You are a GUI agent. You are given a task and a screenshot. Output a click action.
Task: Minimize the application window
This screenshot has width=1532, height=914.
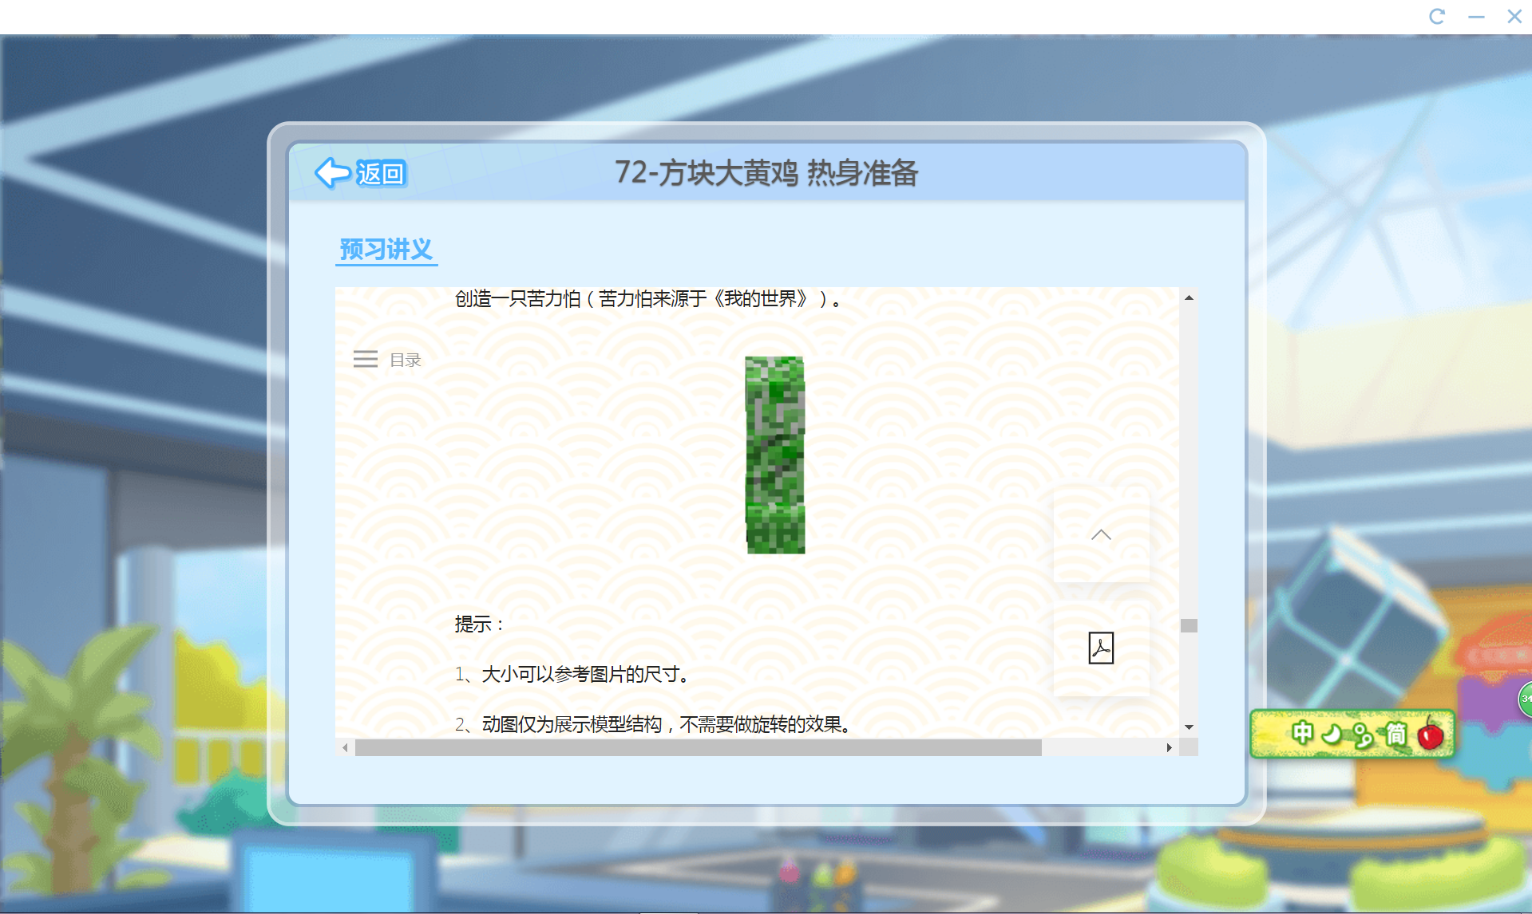coord(1476,16)
